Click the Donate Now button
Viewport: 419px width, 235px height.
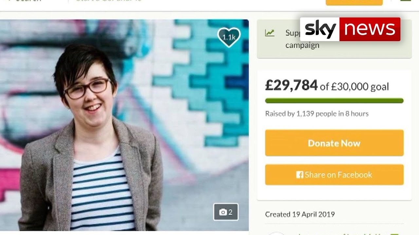point(334,143)
